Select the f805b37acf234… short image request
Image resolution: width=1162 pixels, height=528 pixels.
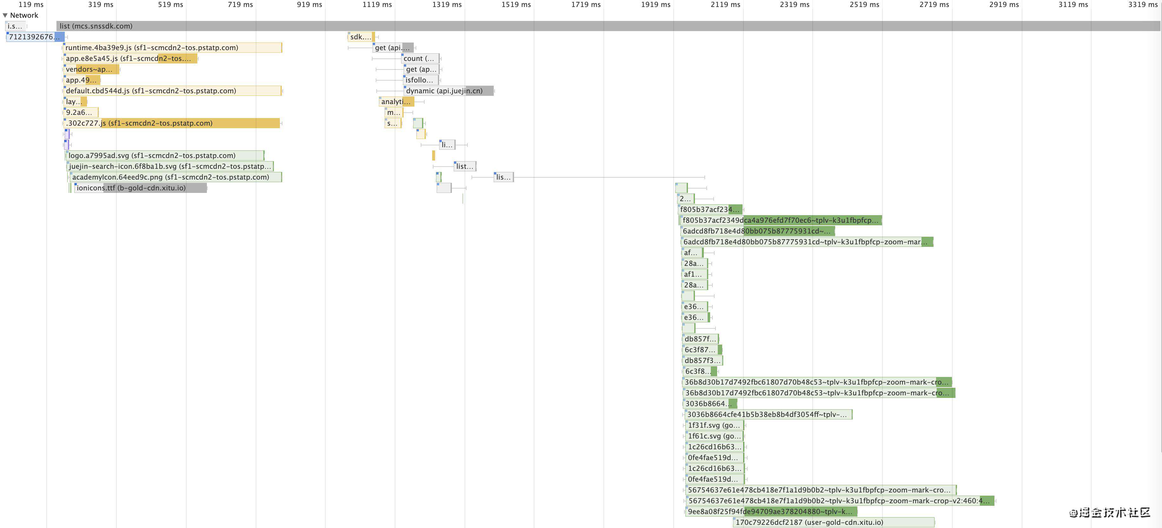[x=710, y=210]
